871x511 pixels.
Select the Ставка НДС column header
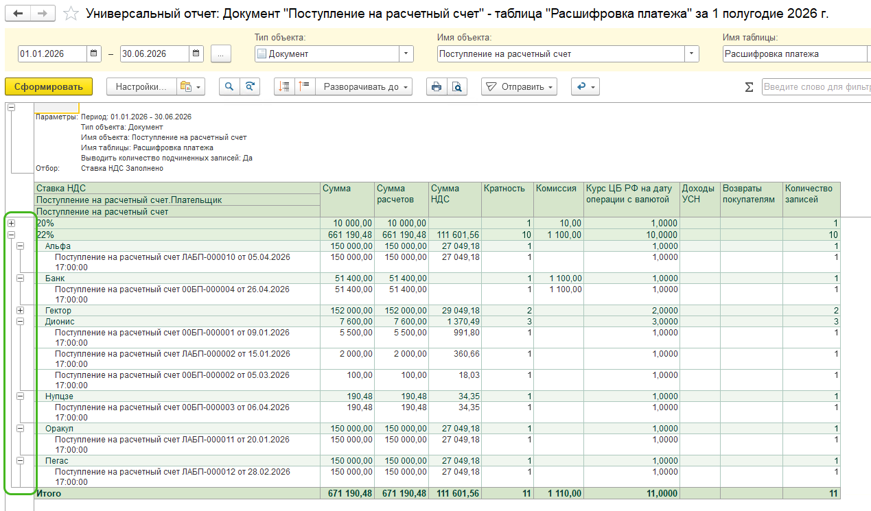point(178,189)
